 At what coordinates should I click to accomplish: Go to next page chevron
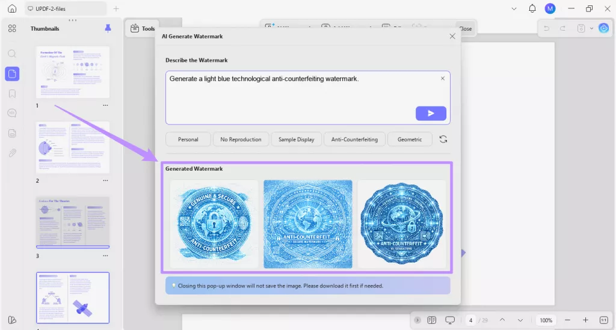click(x=520, y=320)
